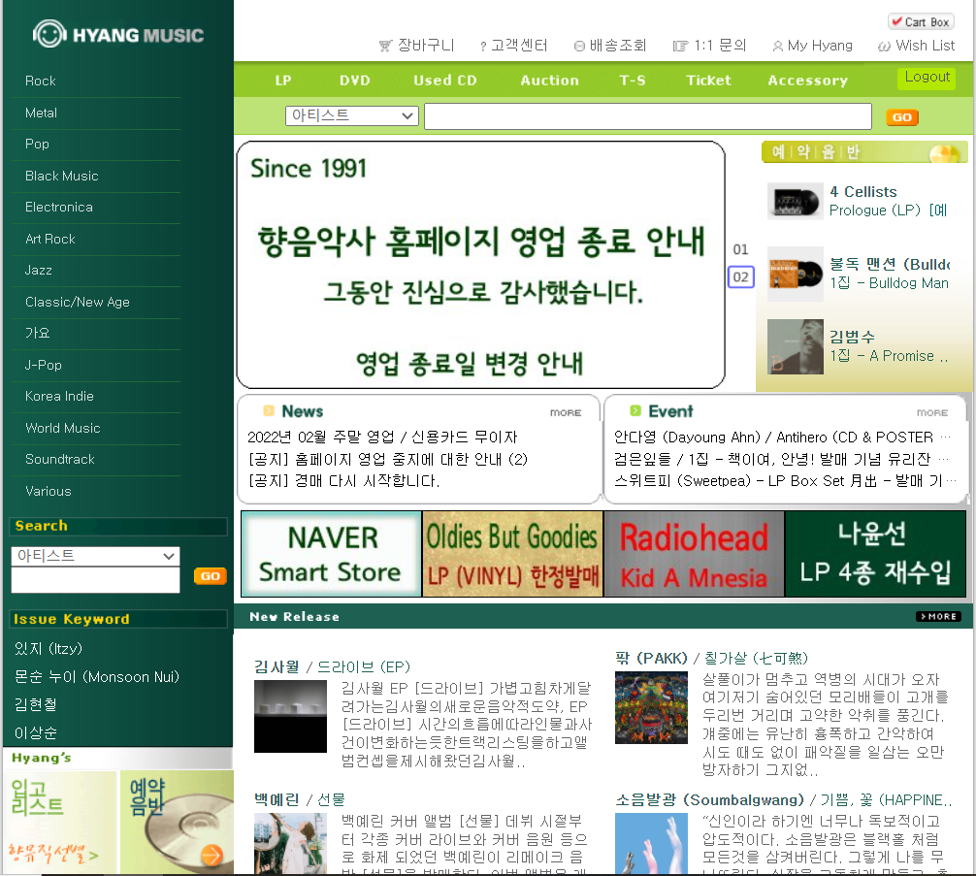Open the NAVER Smart Store banner

[x=331, y=554]
